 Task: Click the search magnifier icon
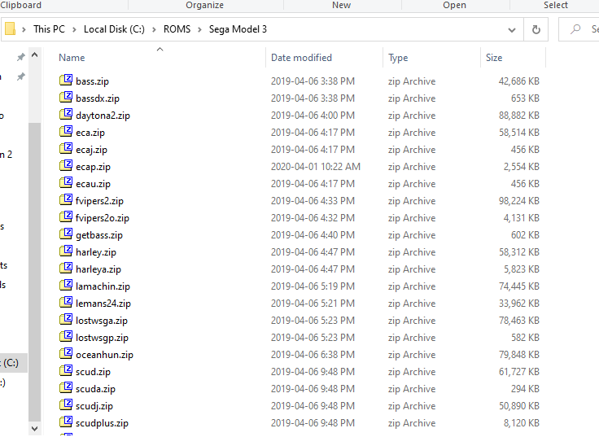tap(575, 29)
